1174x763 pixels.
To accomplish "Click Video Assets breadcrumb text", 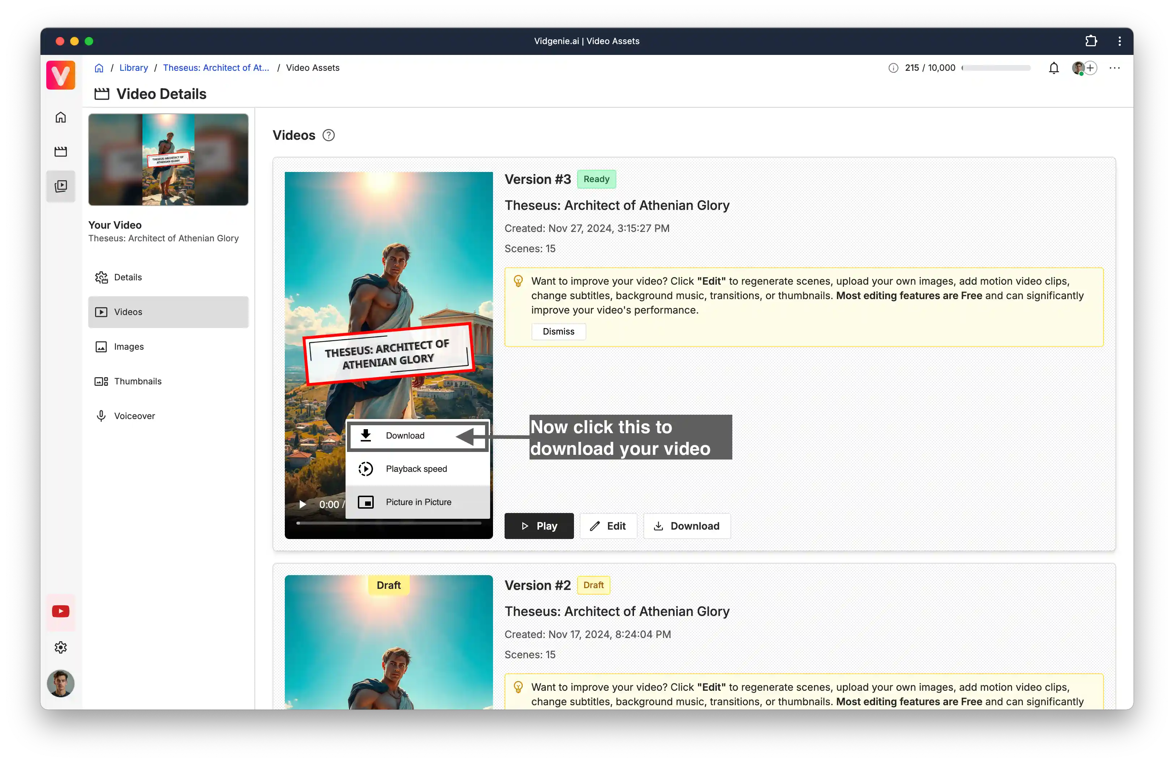I will point(312,68).
